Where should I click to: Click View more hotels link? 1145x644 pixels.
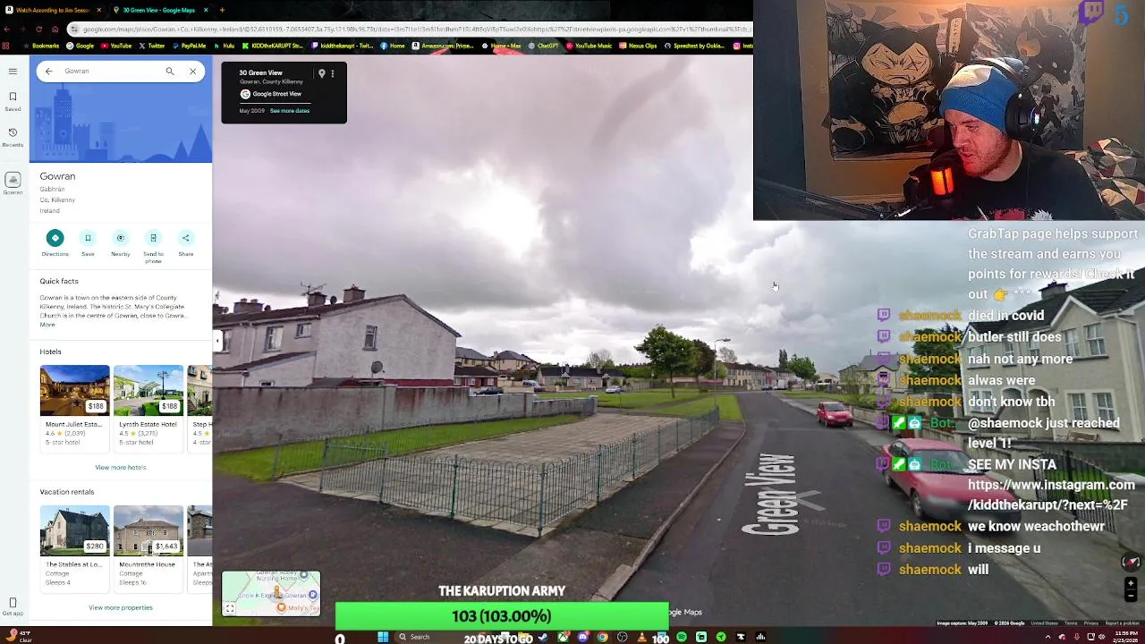(x=121, y=467)
